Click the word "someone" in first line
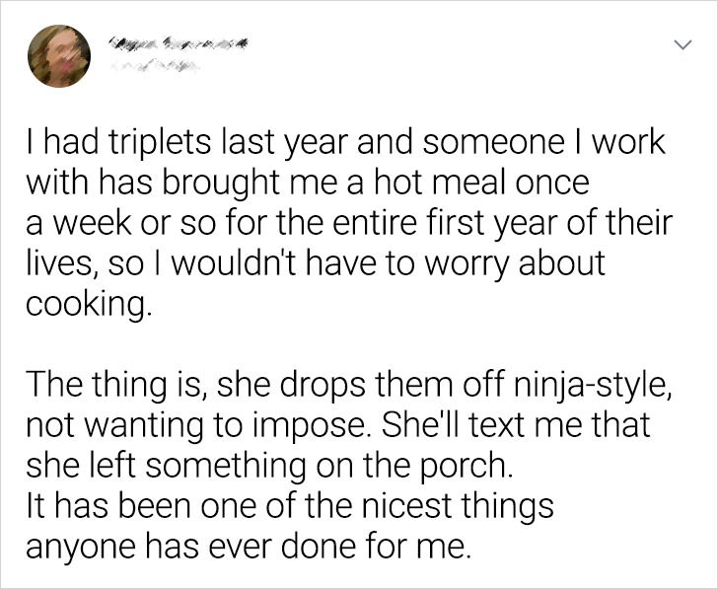This screenshot has width=718, height=589. (x=493, y=143)
